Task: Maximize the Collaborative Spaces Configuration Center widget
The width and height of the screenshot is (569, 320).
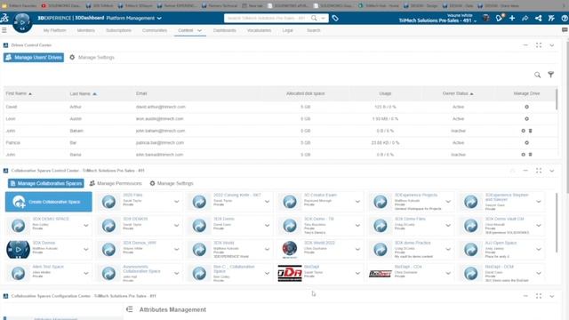Action: pyautogui.click(x=539, y=296)
